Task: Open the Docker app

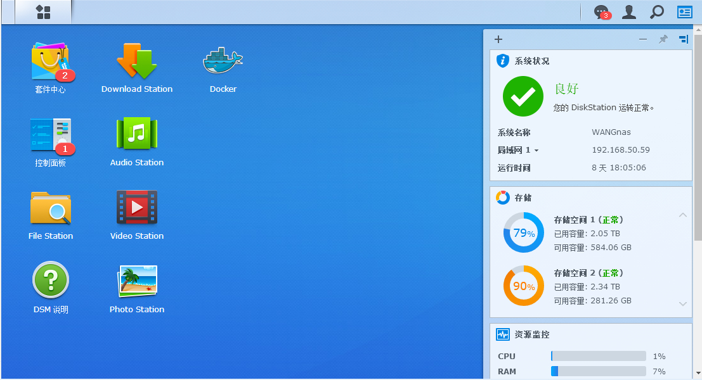Action: (x=223, y=61)
